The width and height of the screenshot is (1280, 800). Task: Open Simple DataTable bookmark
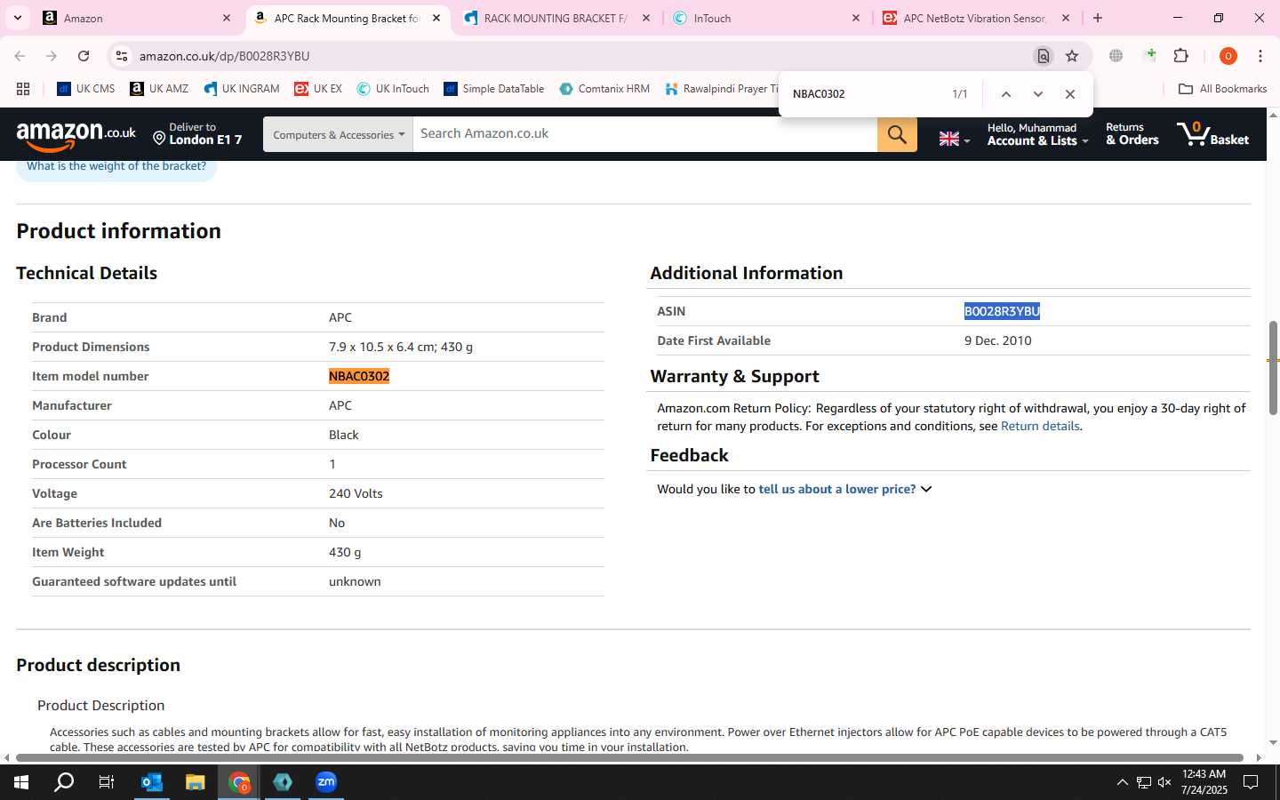pos(493,89)
